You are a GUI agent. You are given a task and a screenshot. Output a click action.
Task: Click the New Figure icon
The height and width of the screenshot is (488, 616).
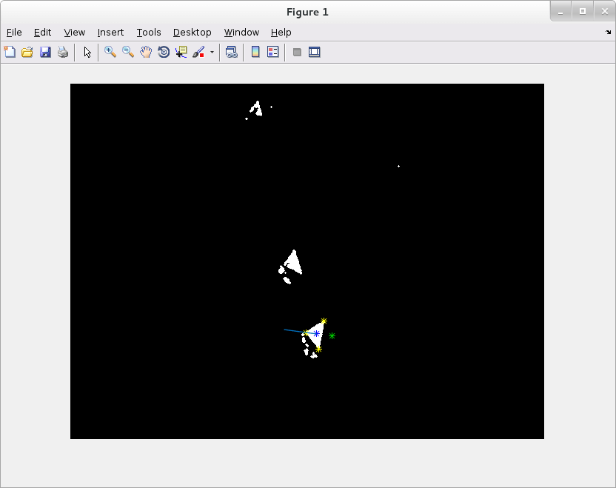tap(10, 52)
